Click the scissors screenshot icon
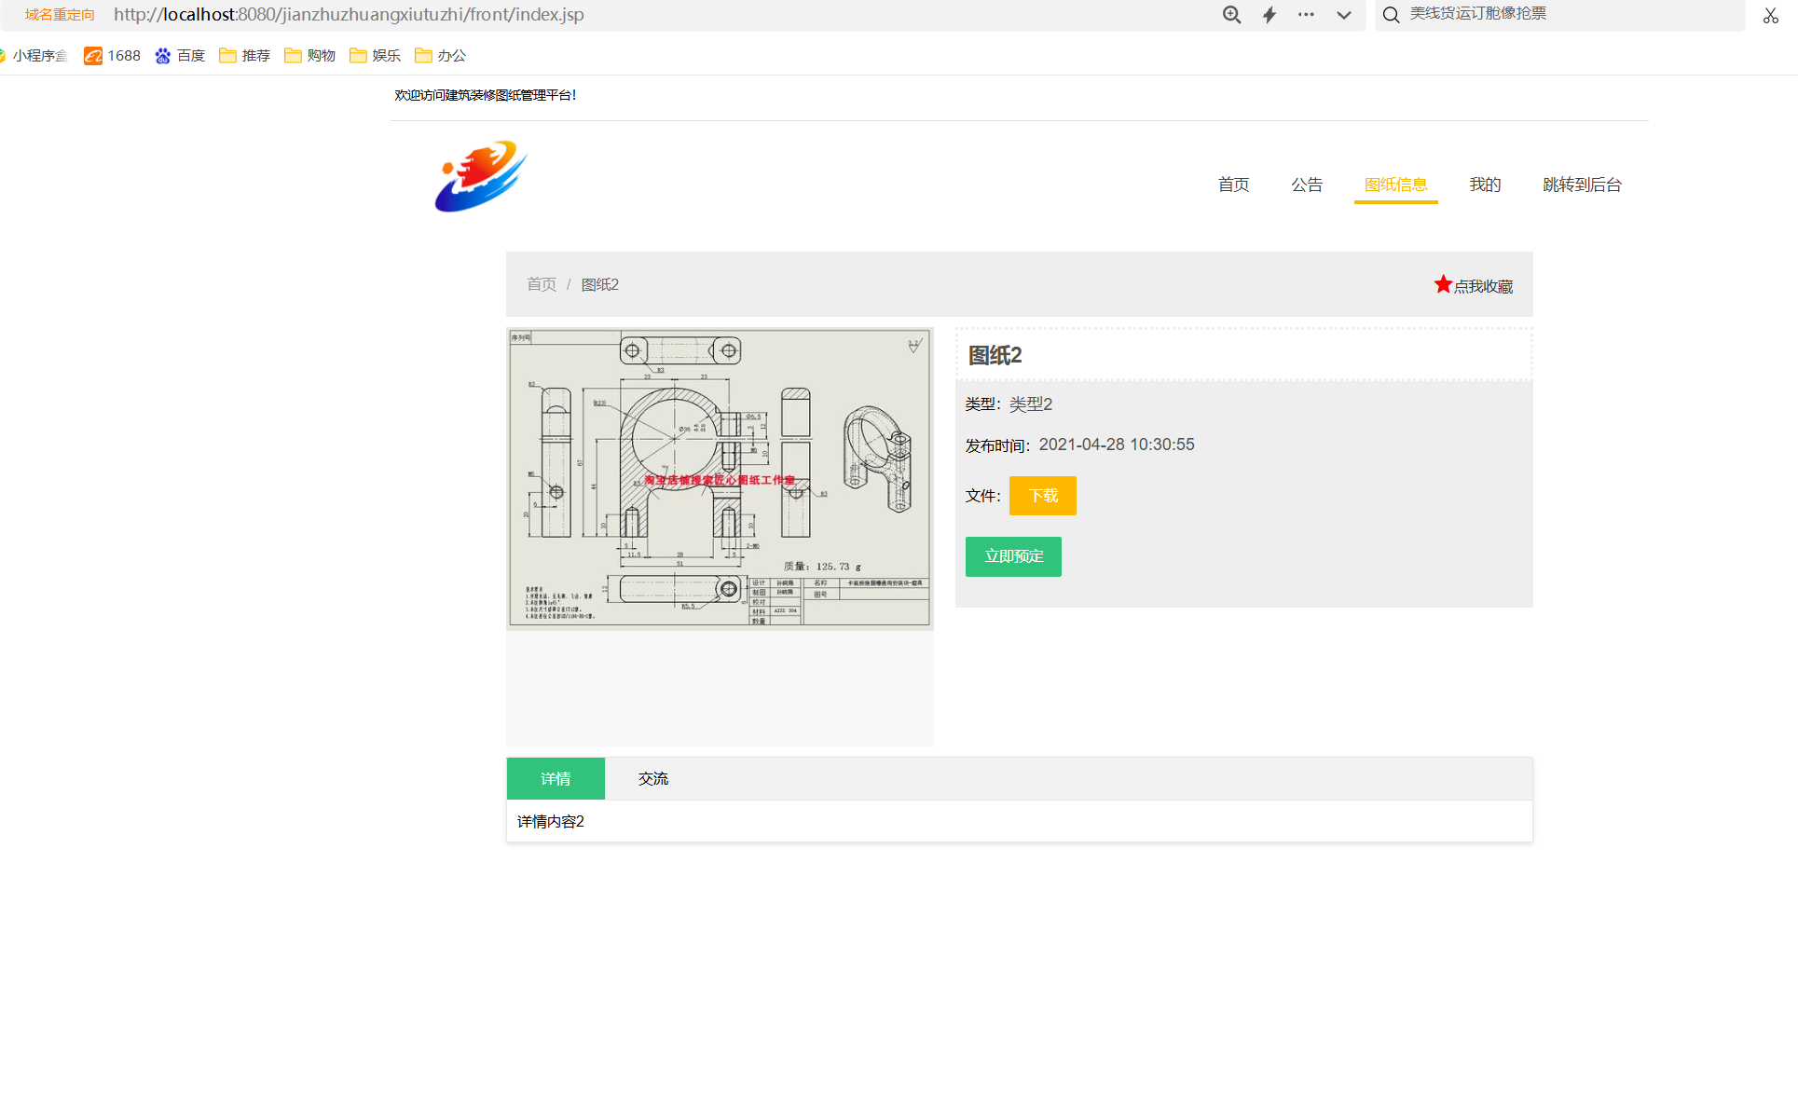 click(x=1770, y=15)
